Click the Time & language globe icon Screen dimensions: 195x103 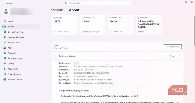click(5, 58)
